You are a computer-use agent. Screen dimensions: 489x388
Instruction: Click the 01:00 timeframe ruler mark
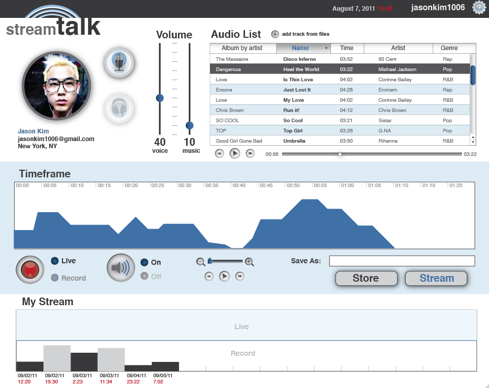[x=347, y=186]
